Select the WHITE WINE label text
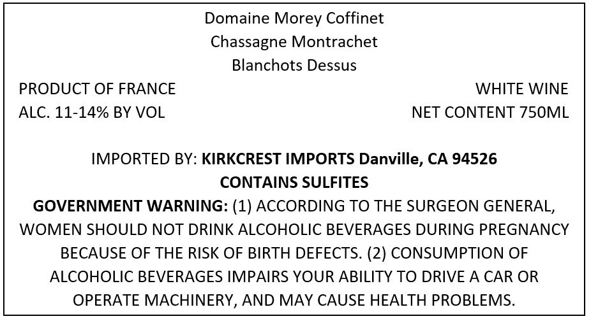Image resolution: width=591 pixels, height=321 pixels. click(x=521, y=89)
